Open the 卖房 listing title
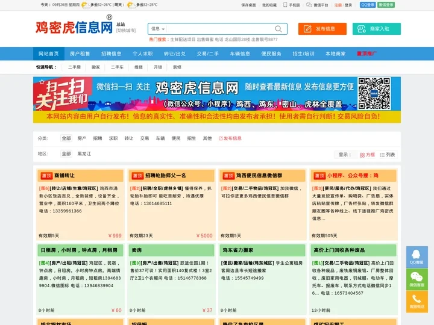 point(137,250)
